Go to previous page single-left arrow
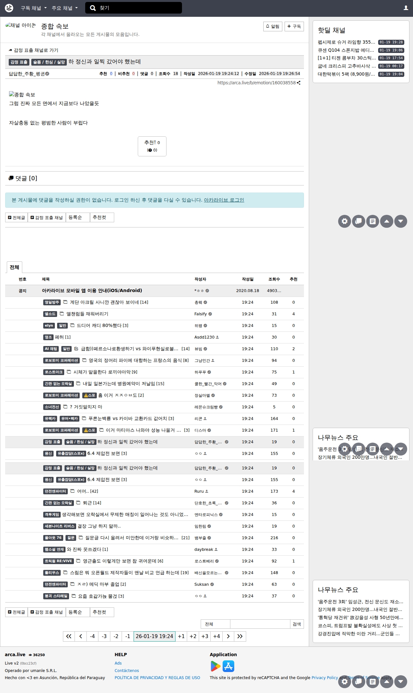This screenshot has height=693, width=413. coord(81,636)
